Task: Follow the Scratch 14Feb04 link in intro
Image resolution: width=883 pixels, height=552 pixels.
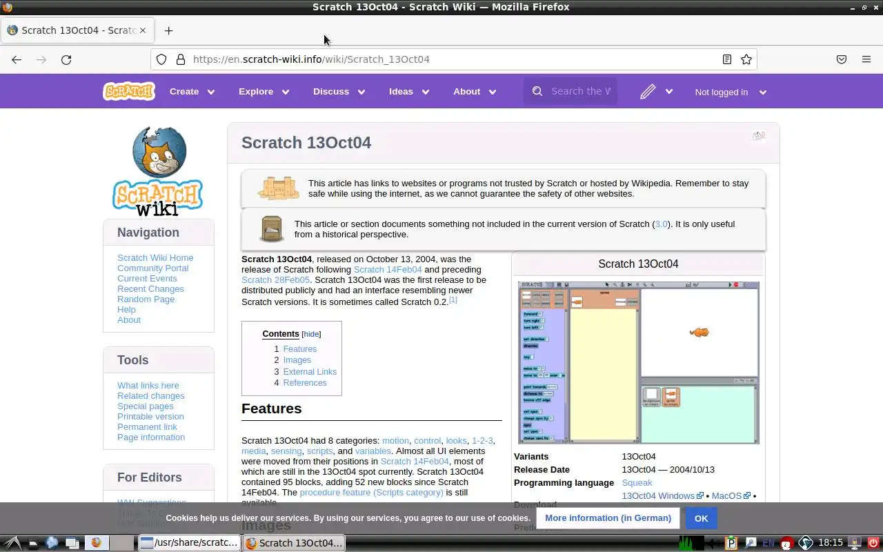Action: (x=388, y=269)
